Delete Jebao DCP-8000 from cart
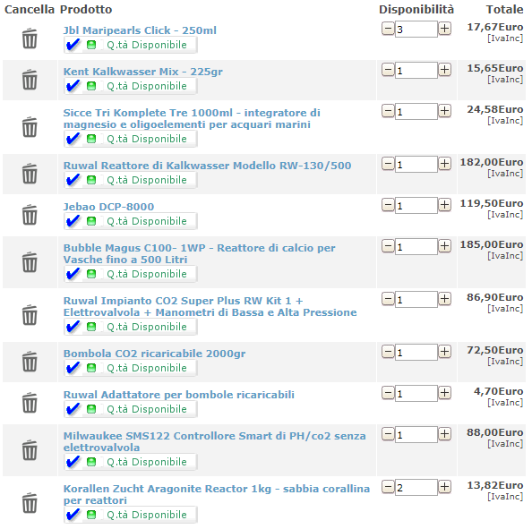532x529 pixels. click(x=30, y=215)
